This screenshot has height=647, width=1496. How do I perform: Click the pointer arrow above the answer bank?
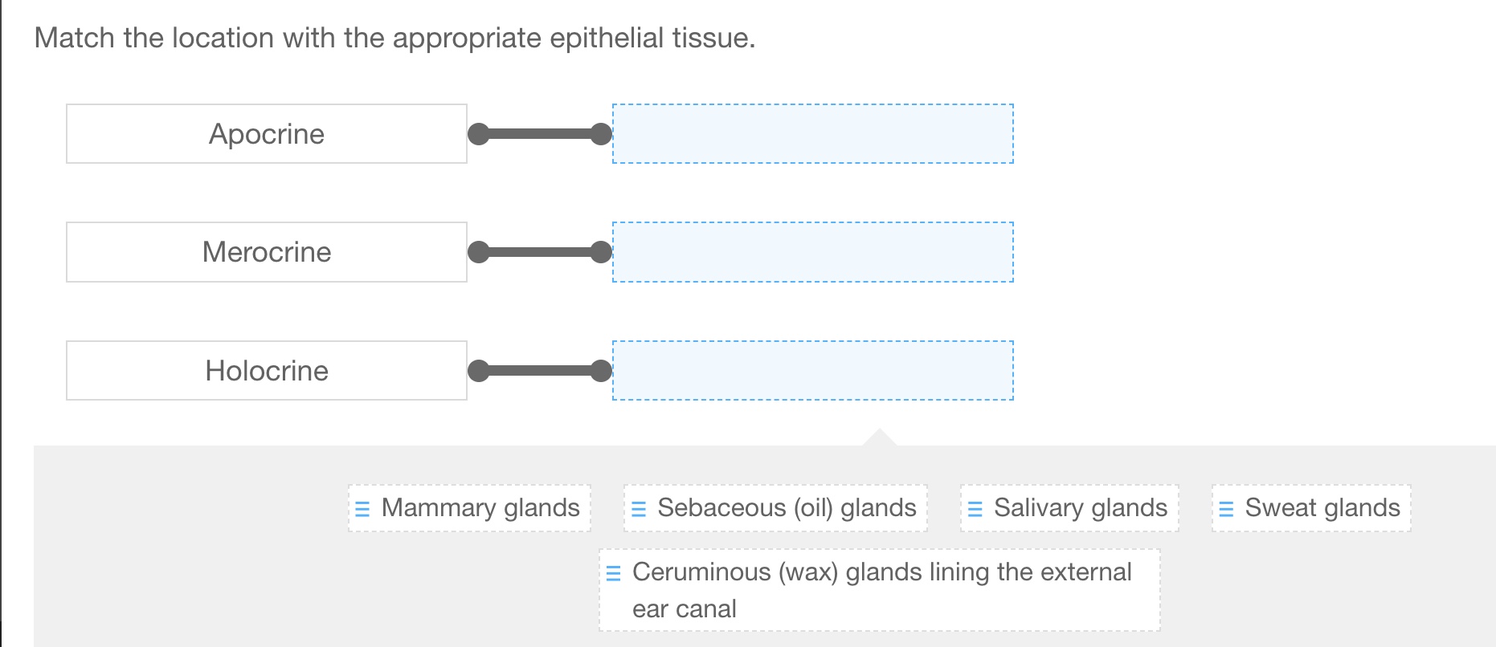point(879,437)
